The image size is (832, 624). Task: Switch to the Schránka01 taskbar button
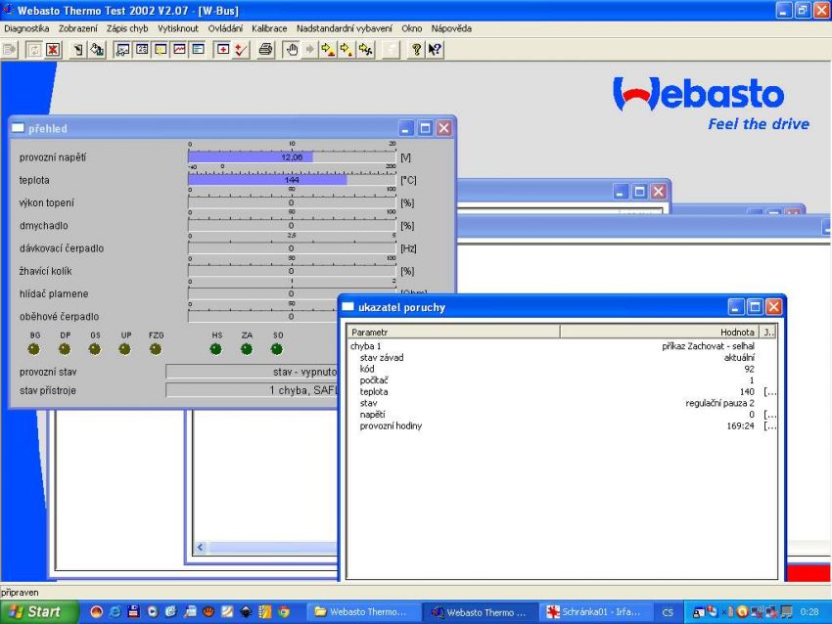(594, 612)
